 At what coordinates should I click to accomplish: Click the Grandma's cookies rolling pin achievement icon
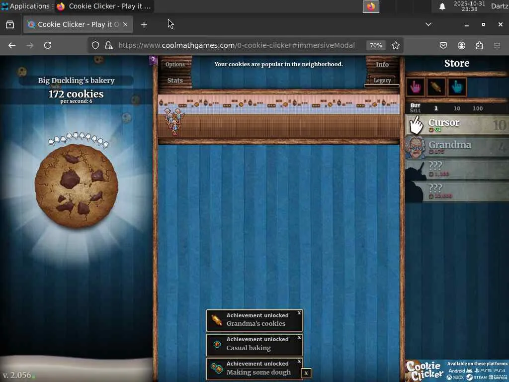[x=217, y=320]
